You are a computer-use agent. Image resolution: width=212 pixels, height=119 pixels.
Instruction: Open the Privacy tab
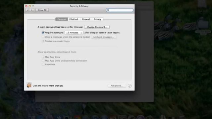[x=97, y=19]
